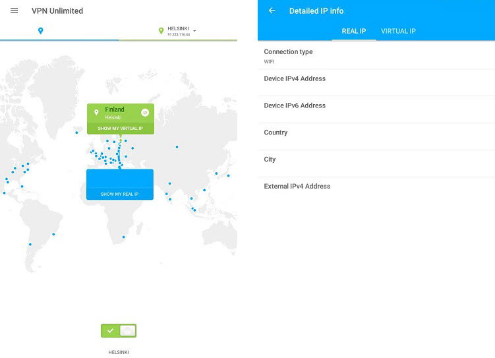Screen dimensions: 495x358
Task: Select the Country row
Action: pos(376,136)
